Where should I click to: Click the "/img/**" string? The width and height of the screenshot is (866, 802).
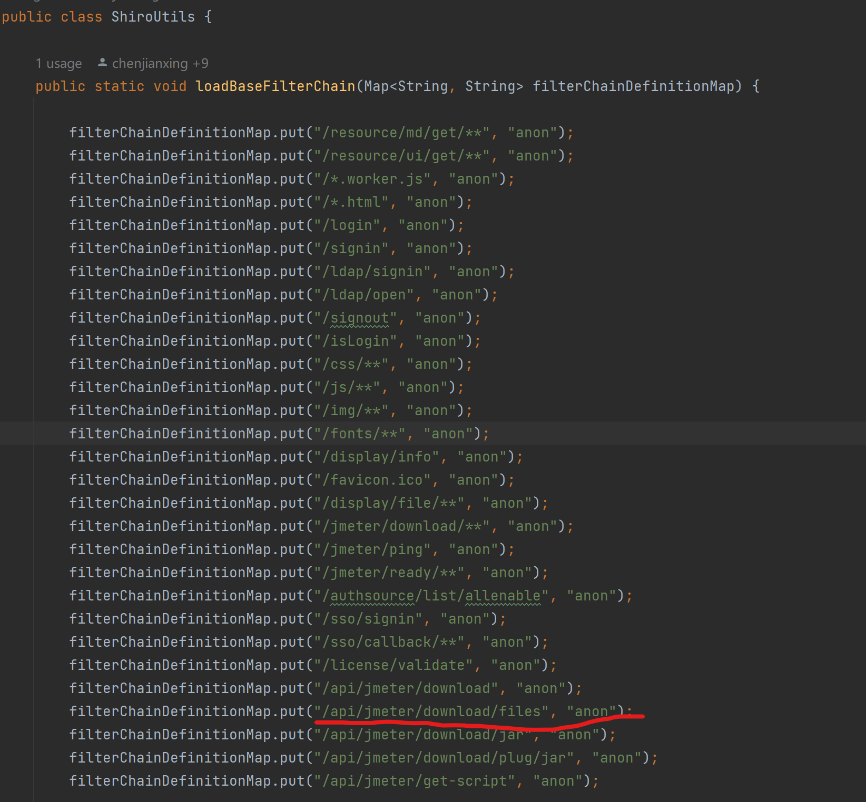point(351,410)
